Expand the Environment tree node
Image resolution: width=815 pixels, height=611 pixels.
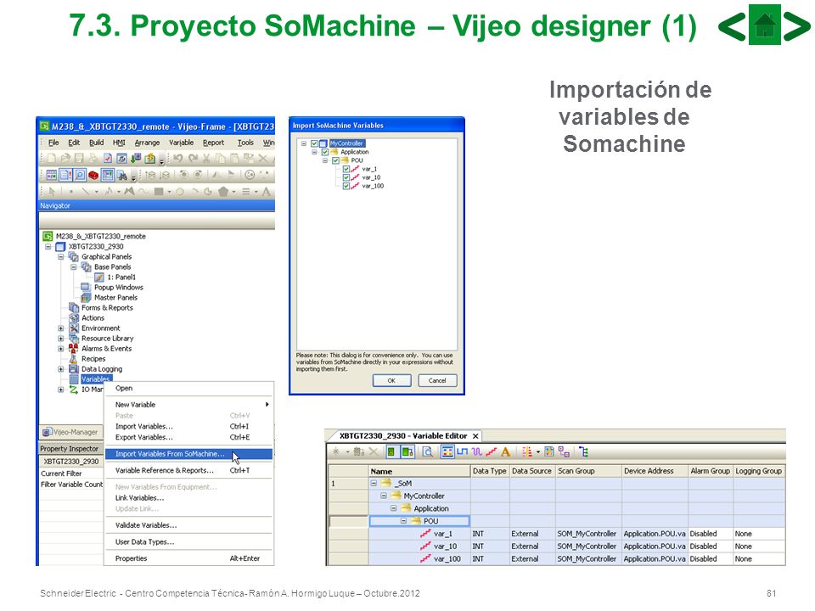coord(60,328)
